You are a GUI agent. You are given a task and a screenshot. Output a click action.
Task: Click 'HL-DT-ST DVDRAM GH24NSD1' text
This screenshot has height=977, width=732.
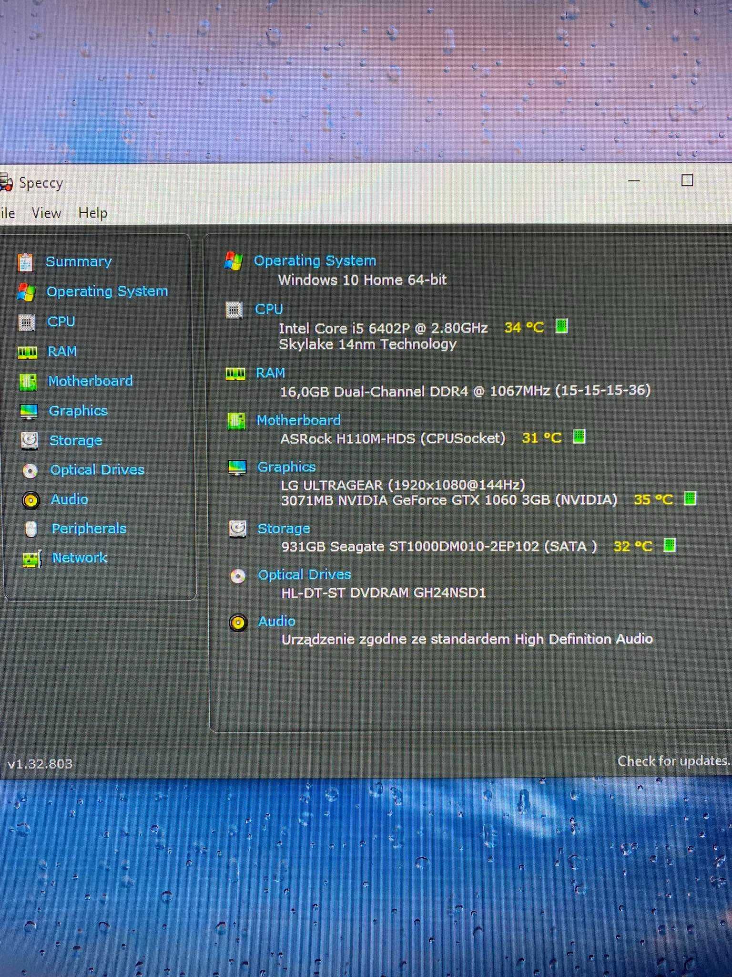(384, 593)
